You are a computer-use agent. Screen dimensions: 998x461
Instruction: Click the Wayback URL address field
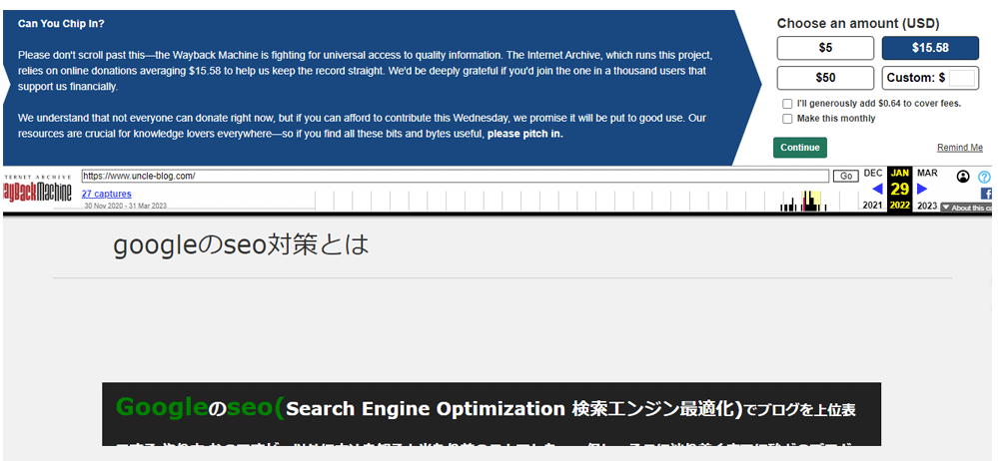456,177
